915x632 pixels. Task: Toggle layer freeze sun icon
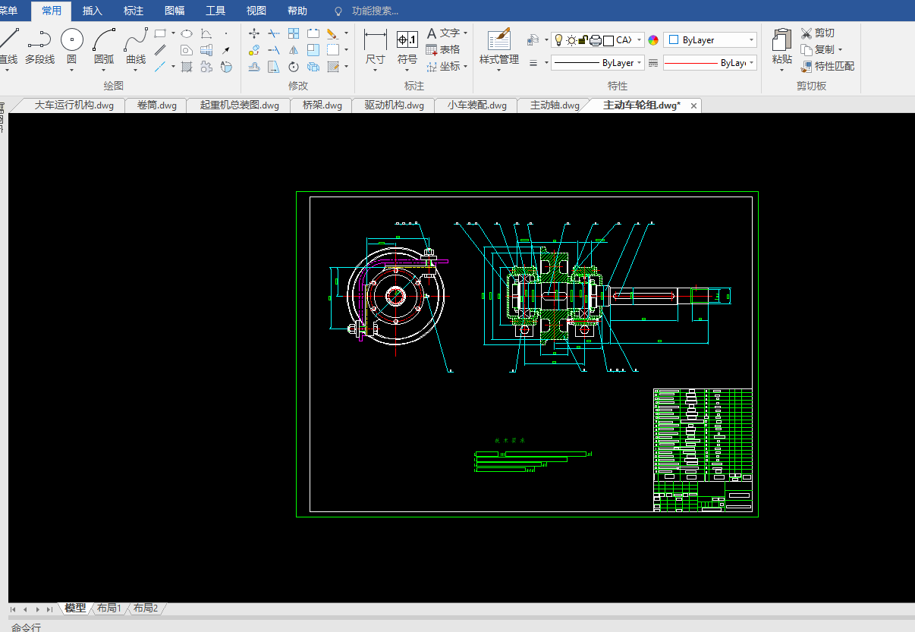click(571, 40)
